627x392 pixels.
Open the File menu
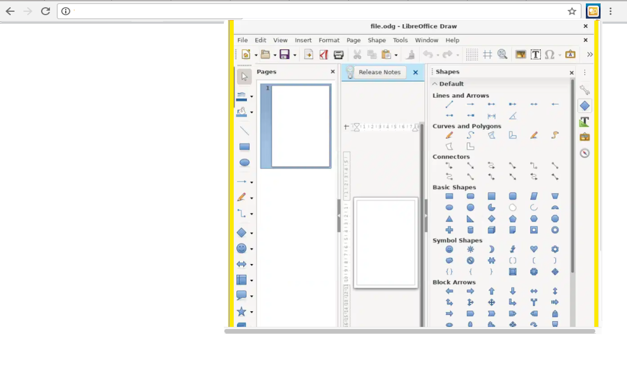point(242,40)
